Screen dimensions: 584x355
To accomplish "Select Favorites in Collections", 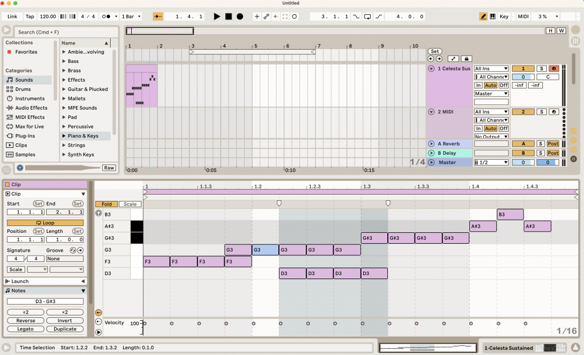I will (26, 52).
